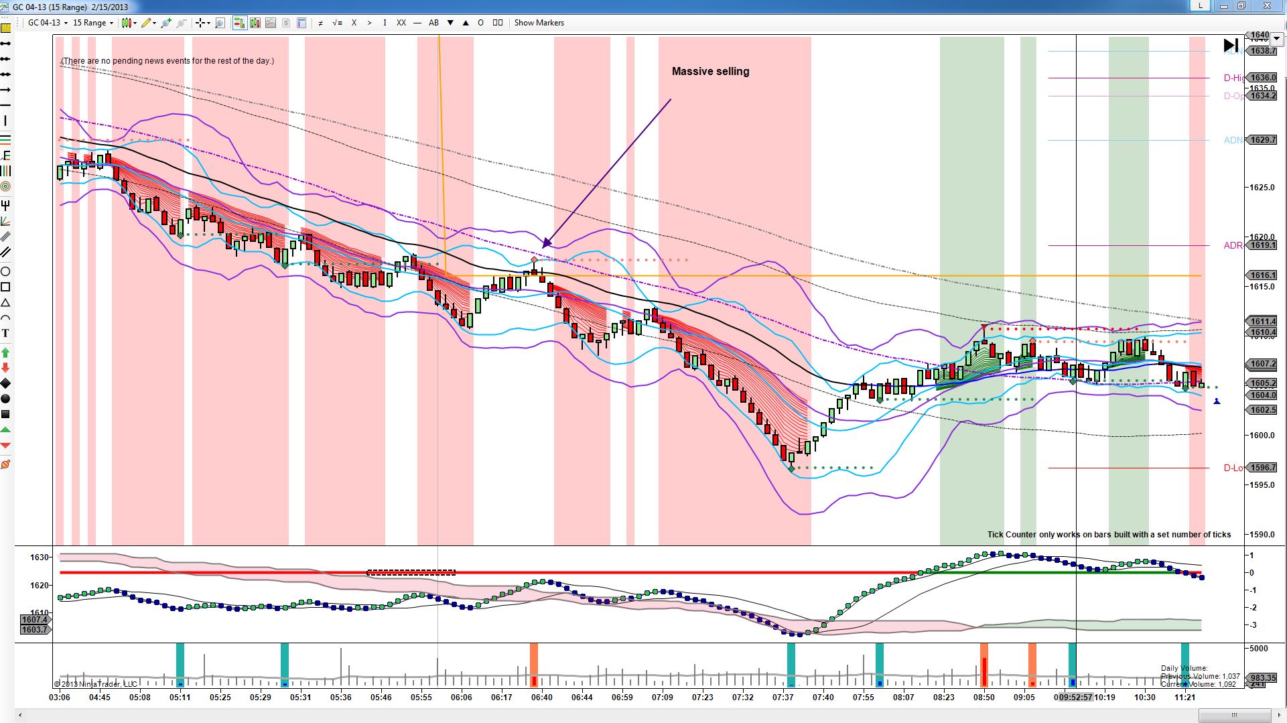Image resolution: width=1287 pixels, height=723 pixels.
Task: Click the not-equal sign toolbar button
Action: click(320, 23)
